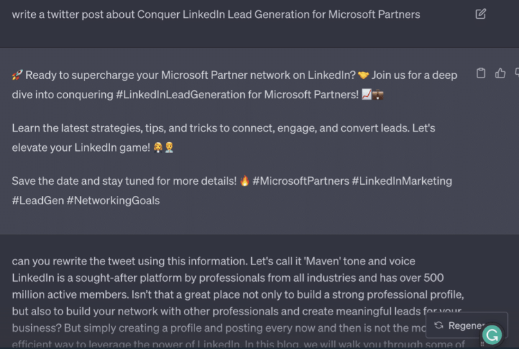The image size is (519, 349).
Task: Click the #LeadGen hashtag
Action: (x=38, y=200)
